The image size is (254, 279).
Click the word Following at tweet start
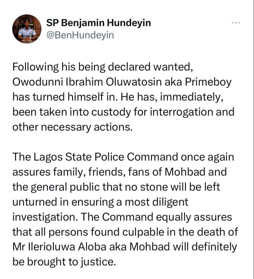point(36,67)
